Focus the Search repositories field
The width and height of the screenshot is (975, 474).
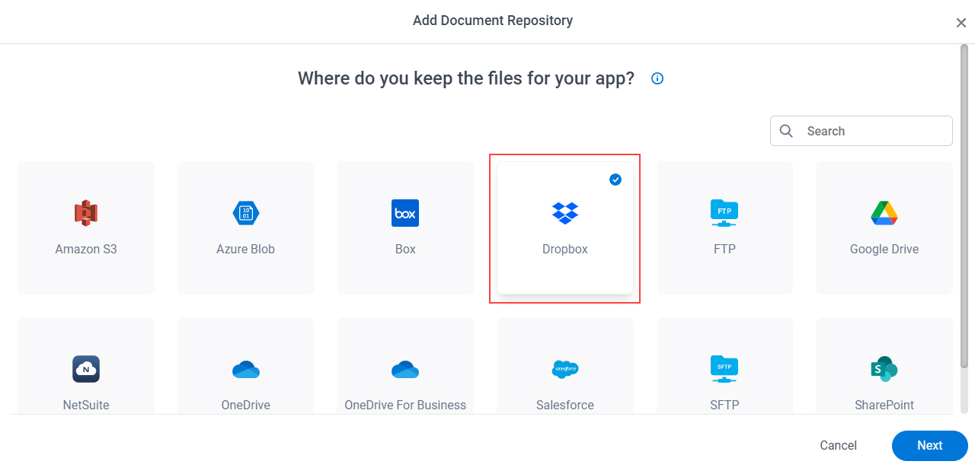(x=862, y=131)
